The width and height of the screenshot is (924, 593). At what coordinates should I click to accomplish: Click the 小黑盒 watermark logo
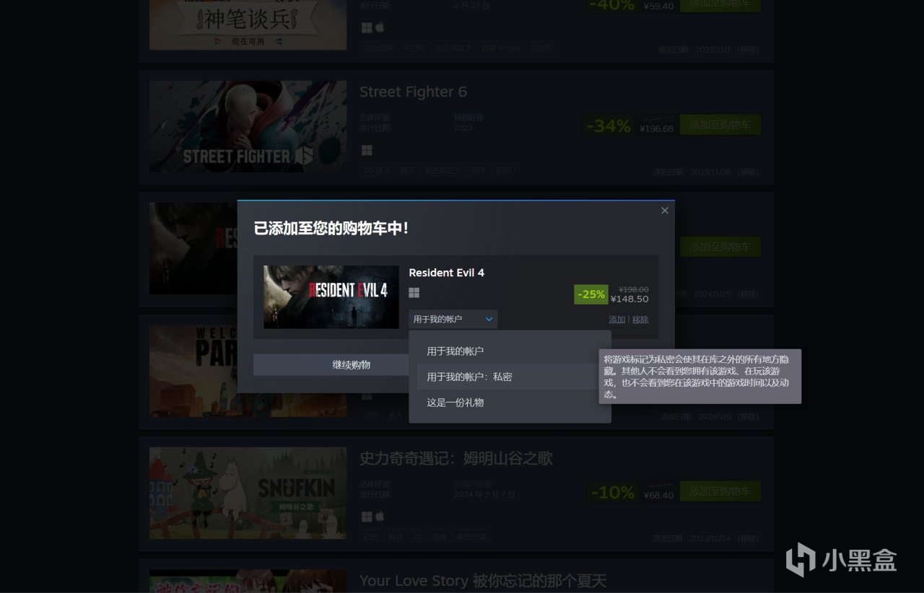841,560
